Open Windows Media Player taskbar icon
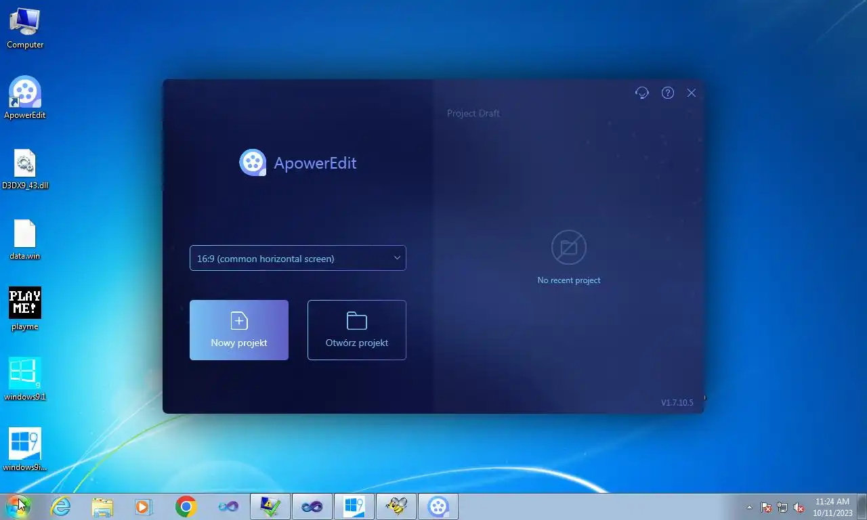 [144, 506]
